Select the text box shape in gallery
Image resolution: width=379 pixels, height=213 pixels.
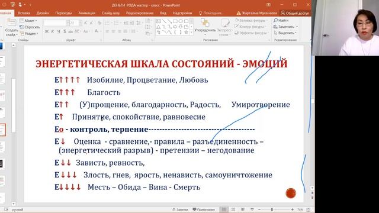(159, 21)
